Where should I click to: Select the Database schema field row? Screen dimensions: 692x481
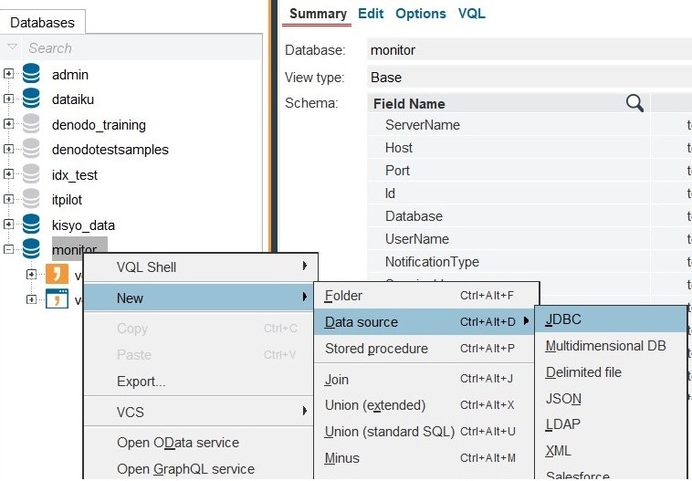click(509, 215)
